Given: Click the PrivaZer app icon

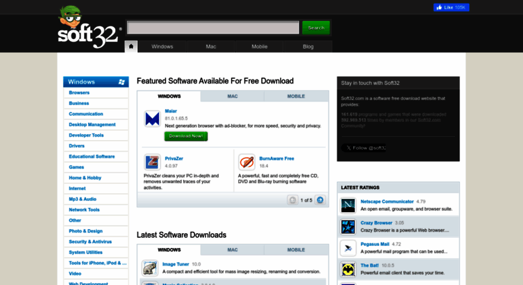Looking at the screenshot, I should pos(152,162).
